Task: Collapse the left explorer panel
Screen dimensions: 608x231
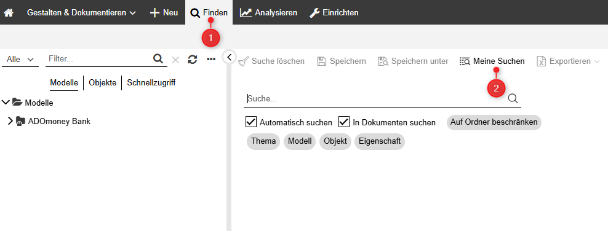Action: pyautogui.click(x=229, y=58)
